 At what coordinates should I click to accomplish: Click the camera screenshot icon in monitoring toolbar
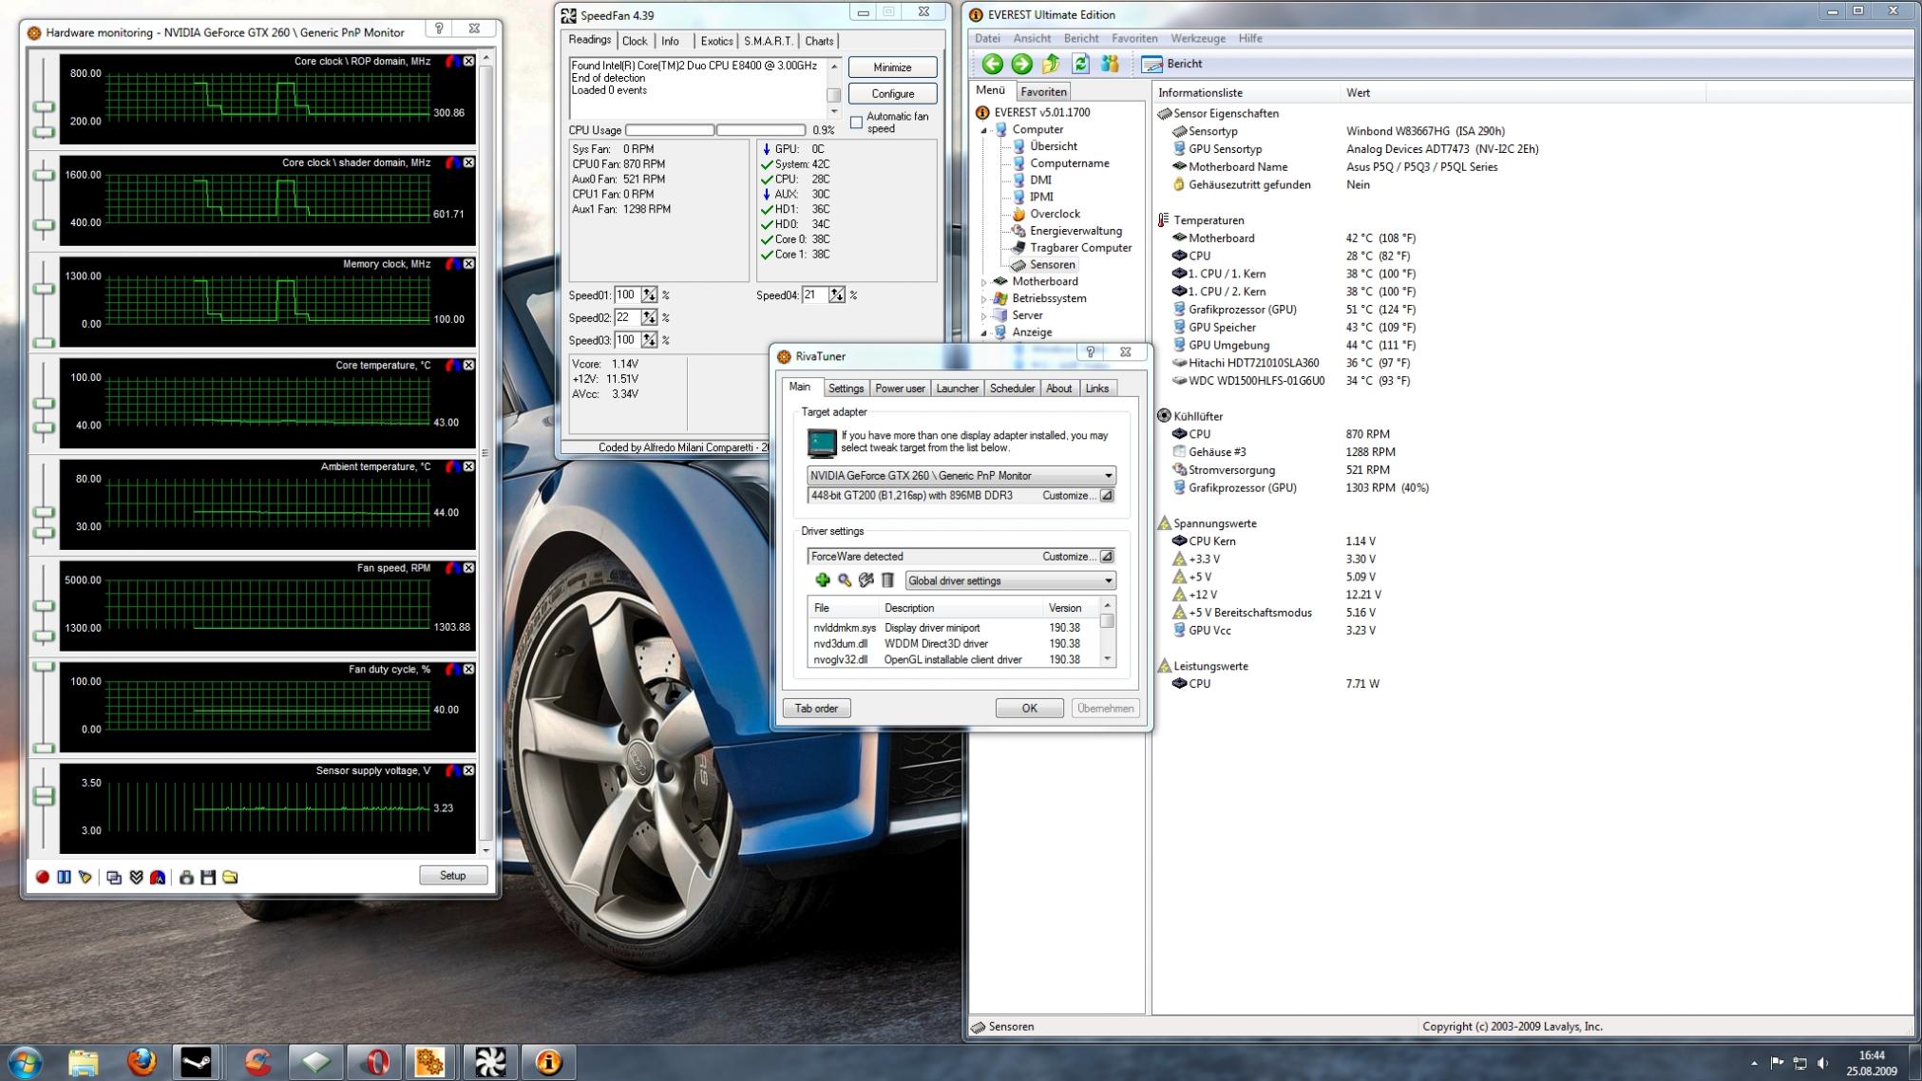tap(186, 877)
